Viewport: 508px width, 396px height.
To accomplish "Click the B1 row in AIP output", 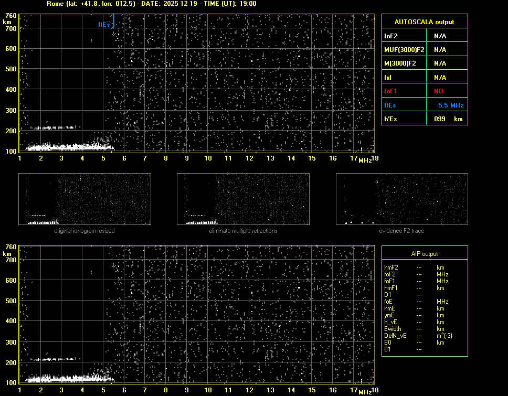I will [x=388, y=349].
